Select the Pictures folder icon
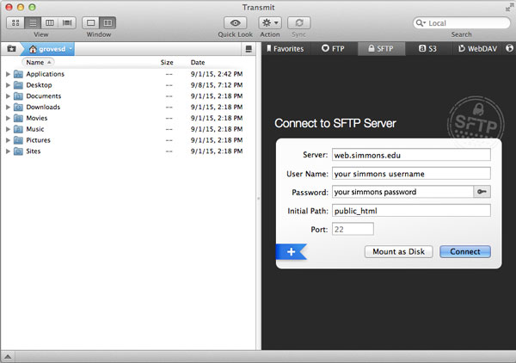Screen dimensions: 516x363 coord(18,140)
